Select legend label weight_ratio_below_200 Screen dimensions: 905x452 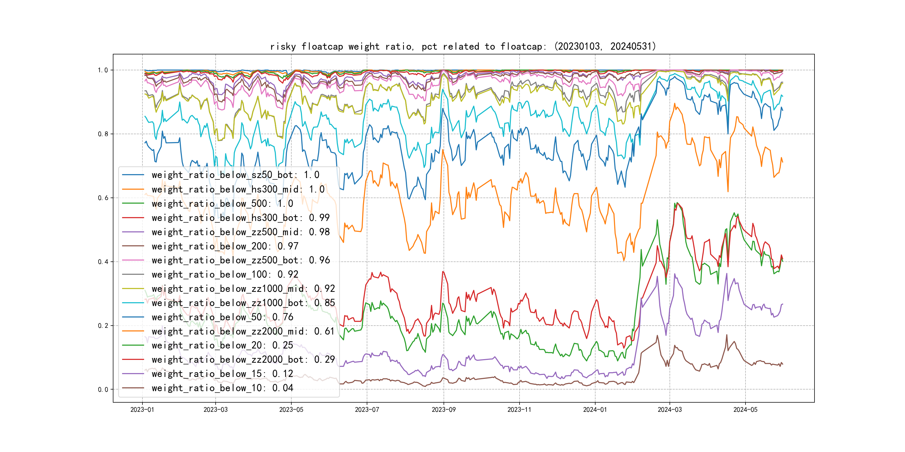click(225, 246)
